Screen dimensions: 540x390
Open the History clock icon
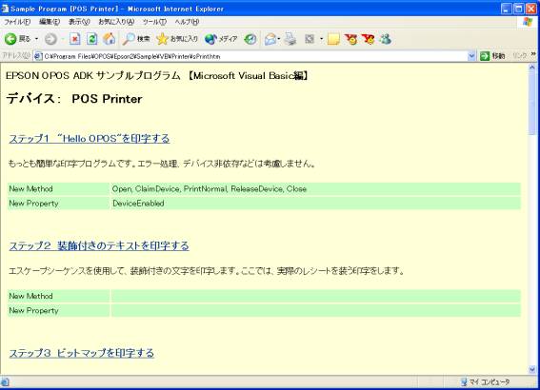pyautogui.click(x=250, y=39)
